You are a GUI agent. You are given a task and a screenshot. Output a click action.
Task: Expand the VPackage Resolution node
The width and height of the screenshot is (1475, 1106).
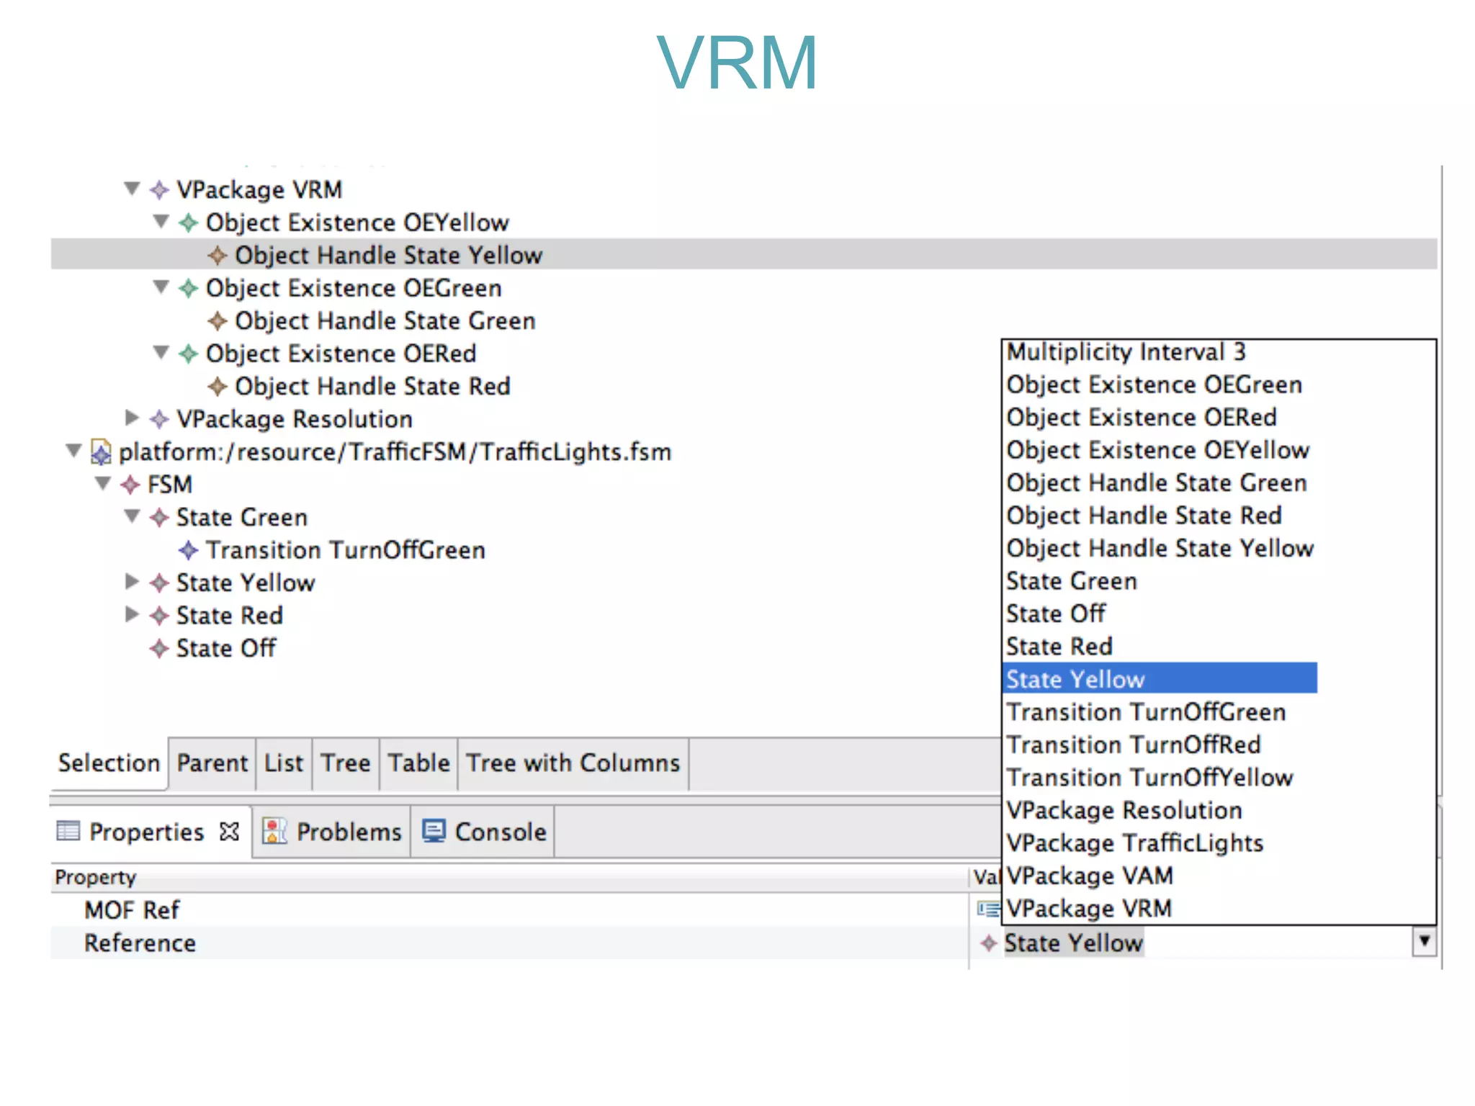coord(131,418)
